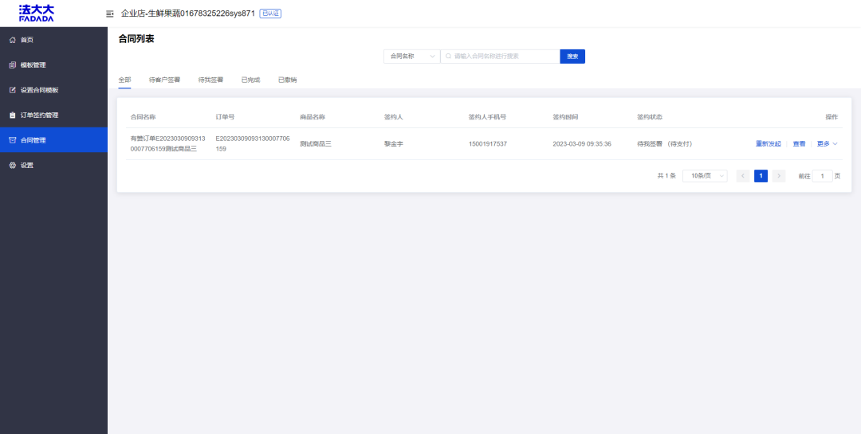
Task: Click the 合同名称 column header
Action: 143,117
